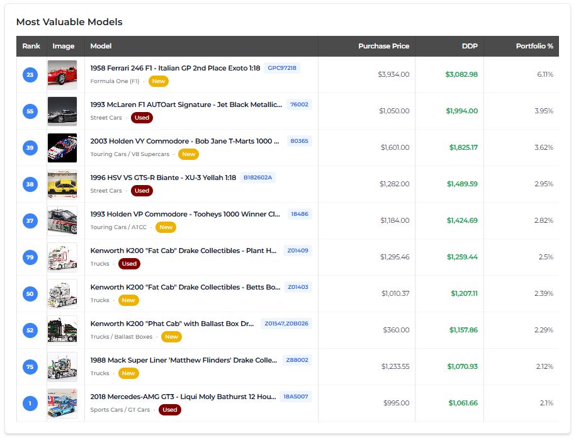Click the Used badge on McLaren row
This screenshot has width=576, height=440.
142,118
